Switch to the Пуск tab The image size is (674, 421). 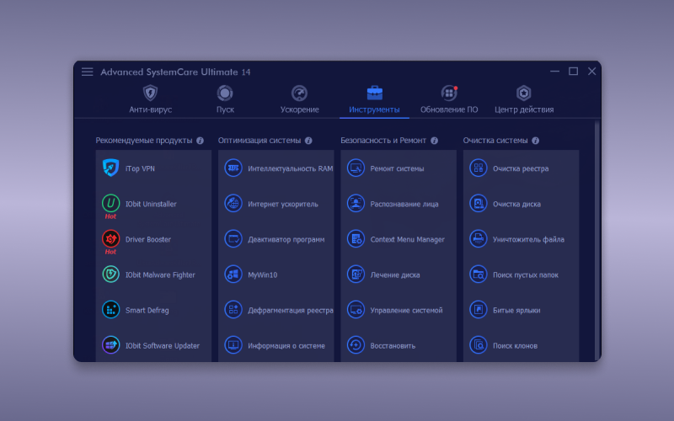225,99
